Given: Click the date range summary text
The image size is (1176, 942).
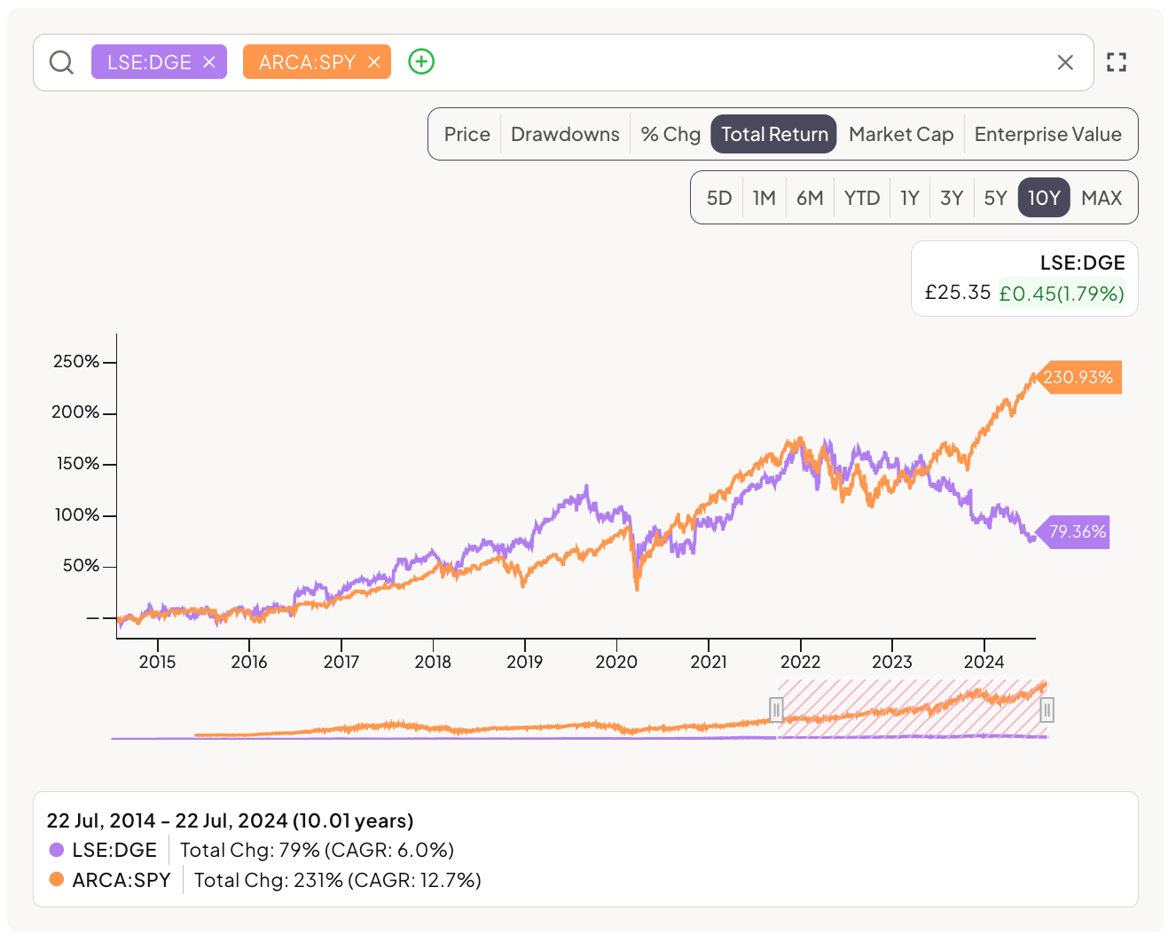Looking at the screenshot, I should tap(231, 820).
